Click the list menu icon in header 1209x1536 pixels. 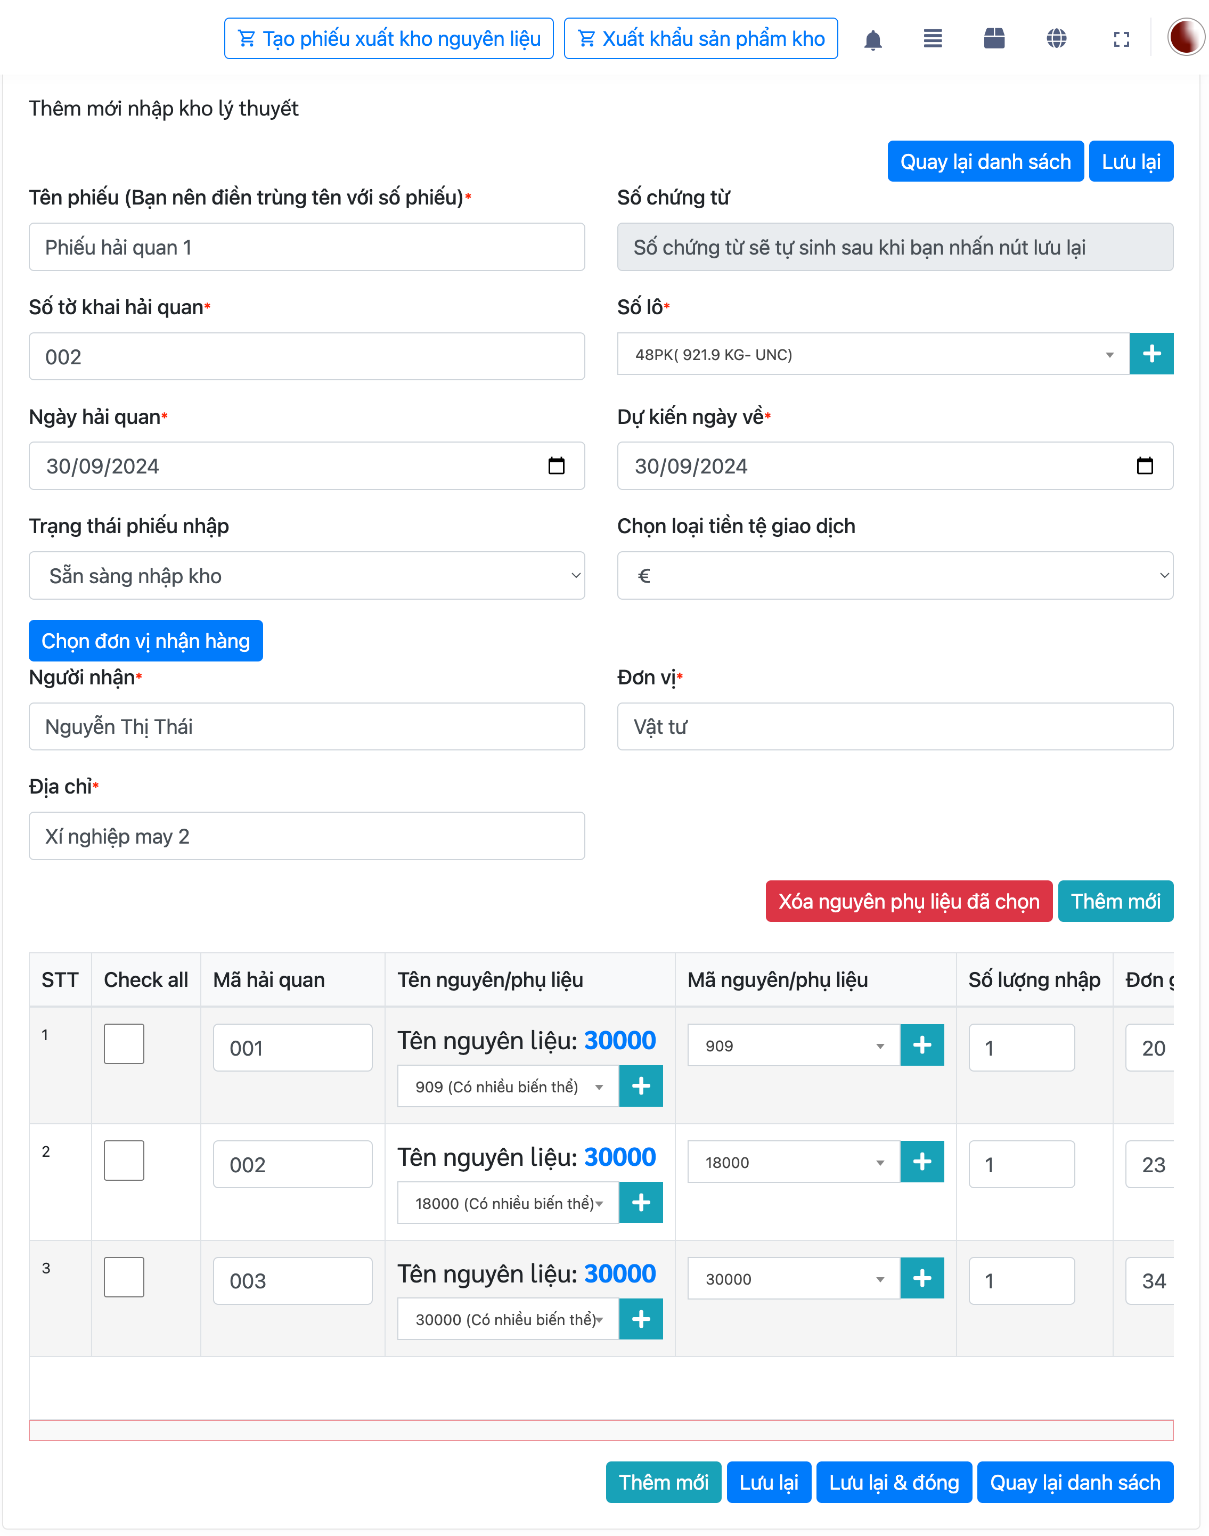coord(932,38)
